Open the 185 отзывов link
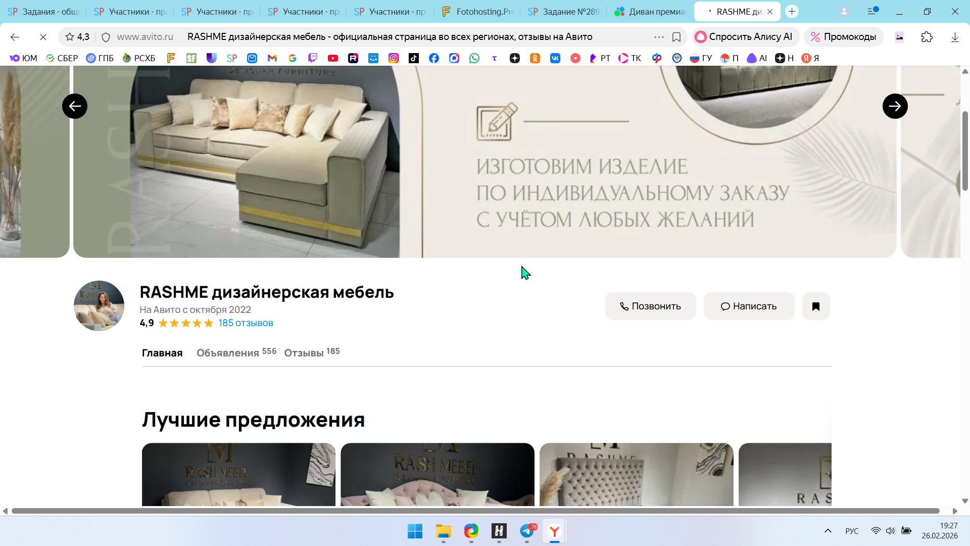This screenshot has height=546, width=970. (x=246, y=323)
